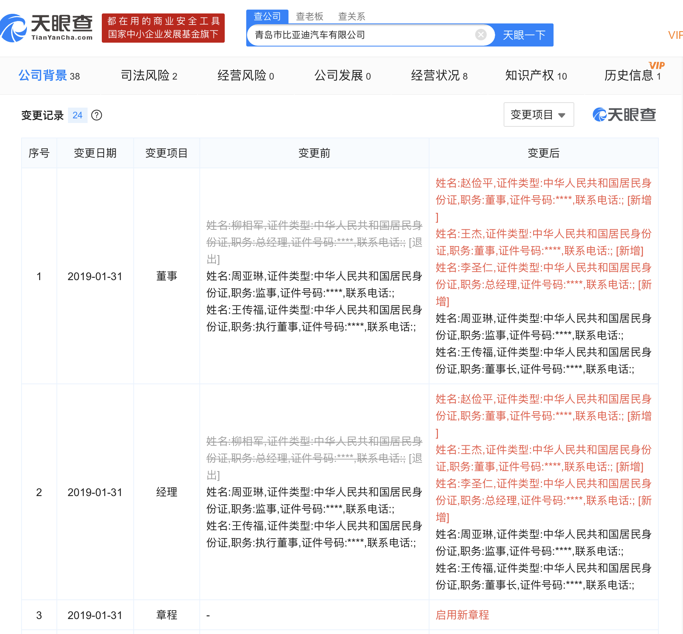683x634 pixels.
Task: Click the sequence number 3 cell
Action: [39, 615]
